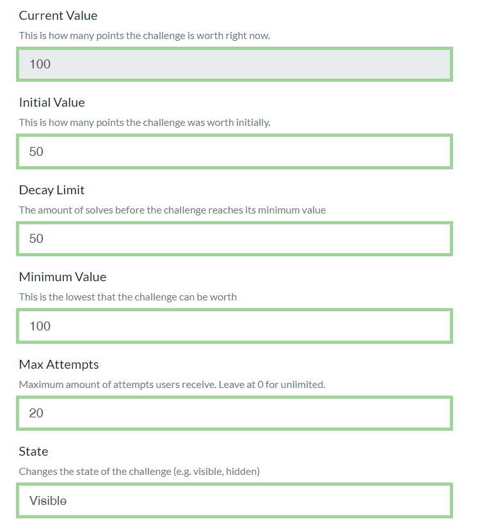Click the 'was worth initially' help text

[145, 123]
